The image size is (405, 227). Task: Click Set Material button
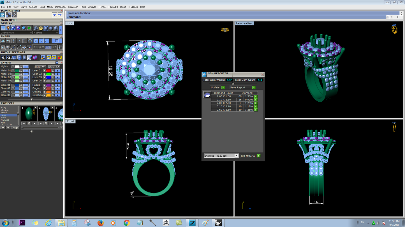(x=251, y=156)
